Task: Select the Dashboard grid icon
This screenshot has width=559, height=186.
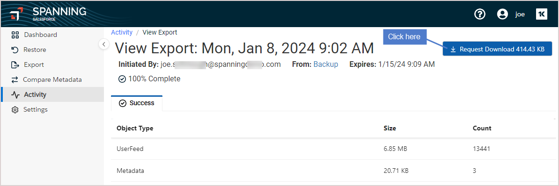Action: click(15, 35)
